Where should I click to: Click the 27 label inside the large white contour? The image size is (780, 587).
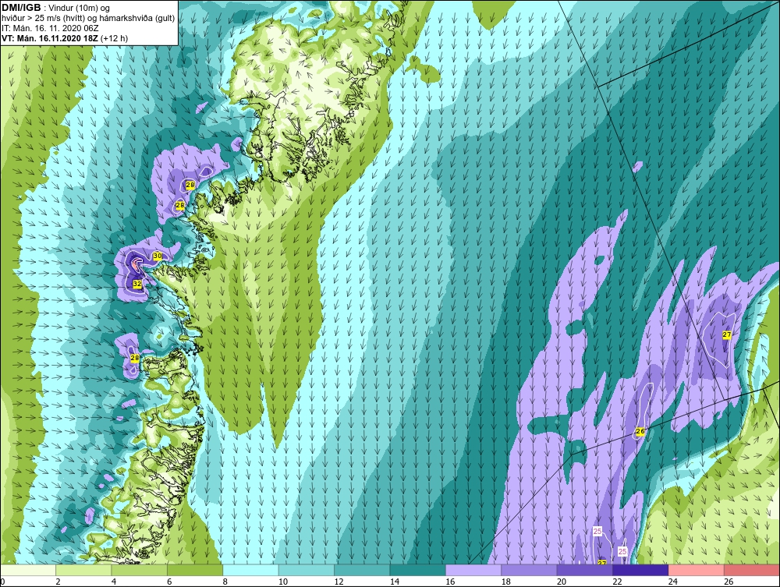(x=727, y=335)
